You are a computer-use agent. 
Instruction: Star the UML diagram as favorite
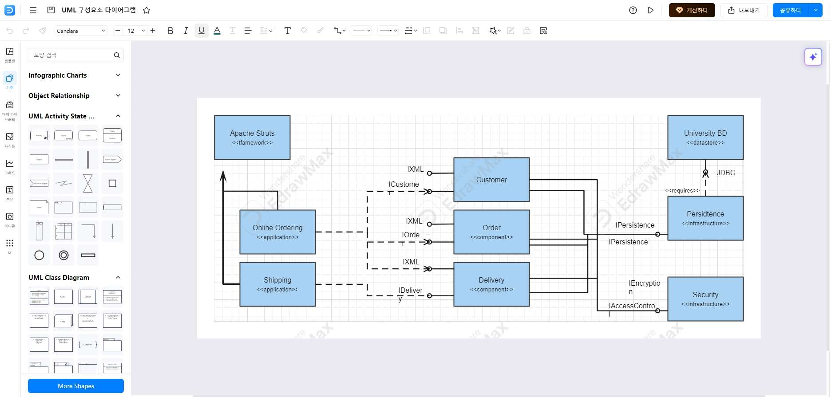(x=146, y=10)
